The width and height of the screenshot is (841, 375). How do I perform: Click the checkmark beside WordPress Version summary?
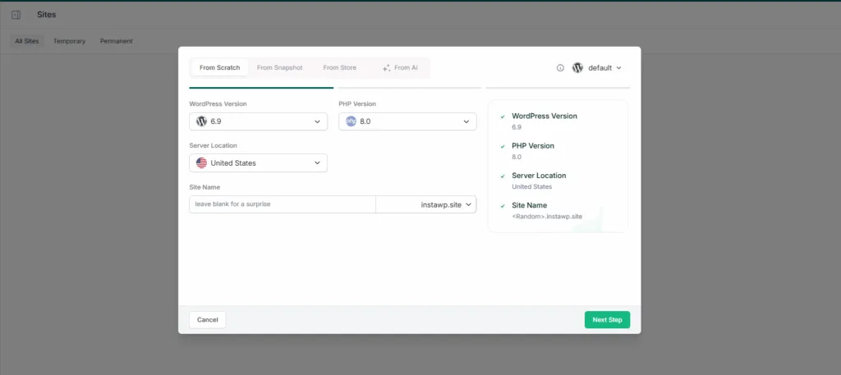pyautogui.click(x=503, y=117)
